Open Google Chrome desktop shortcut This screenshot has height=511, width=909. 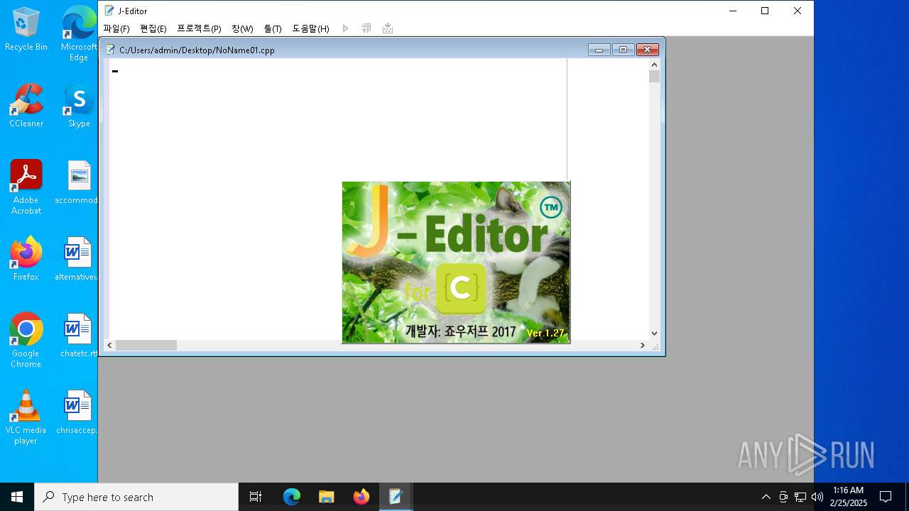click(x=26, y=341)
